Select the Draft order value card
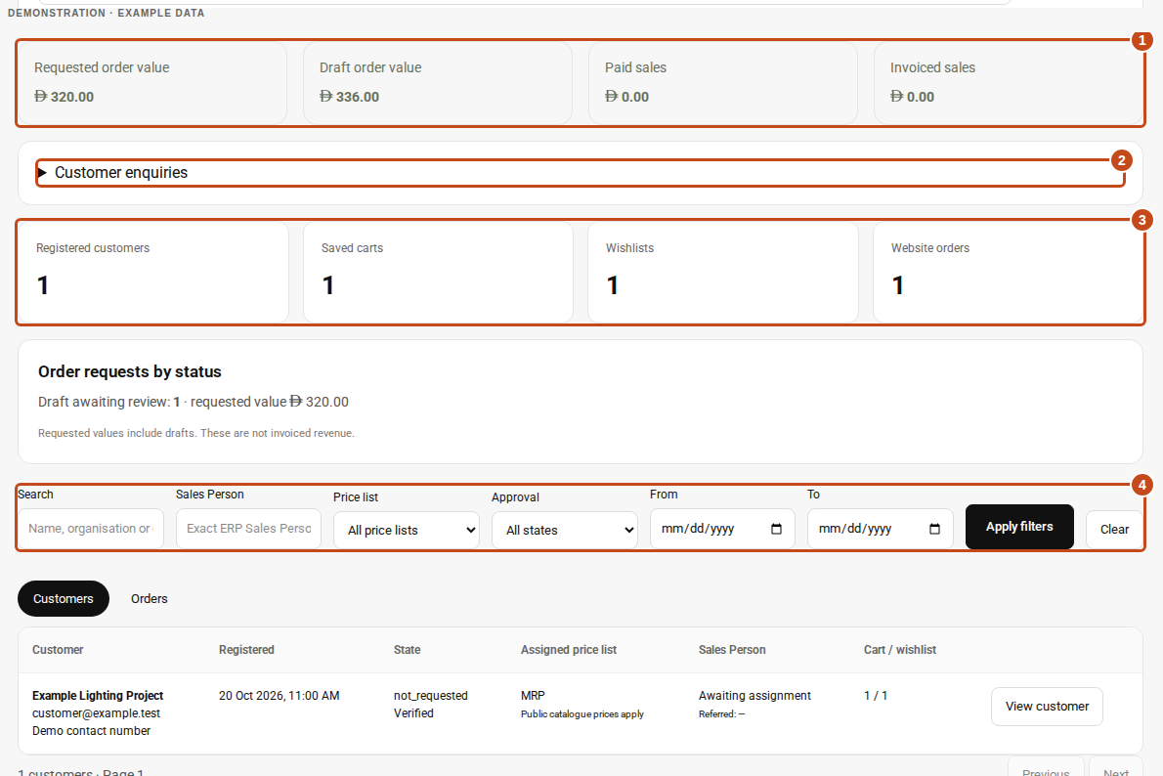Viewport: 1163px width, 776px height. tap(438, 83)
